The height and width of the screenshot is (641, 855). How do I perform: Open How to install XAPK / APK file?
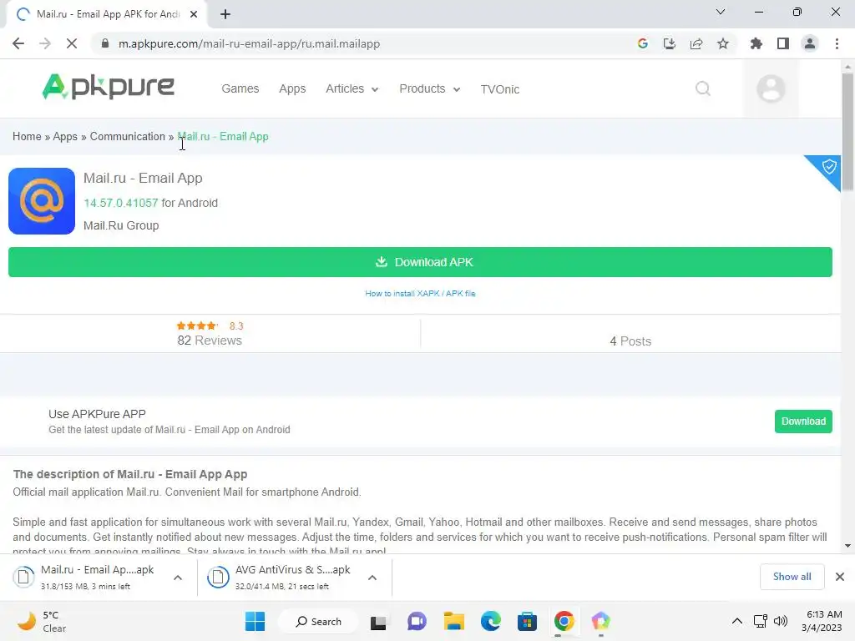click(420, 293)
